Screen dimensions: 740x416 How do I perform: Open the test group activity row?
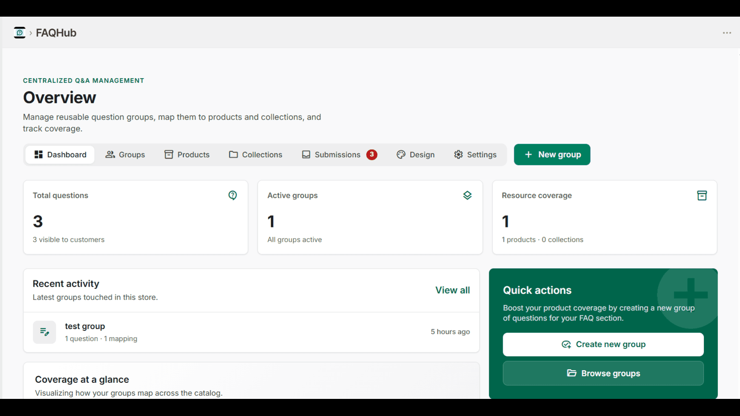tap(251, 332)
